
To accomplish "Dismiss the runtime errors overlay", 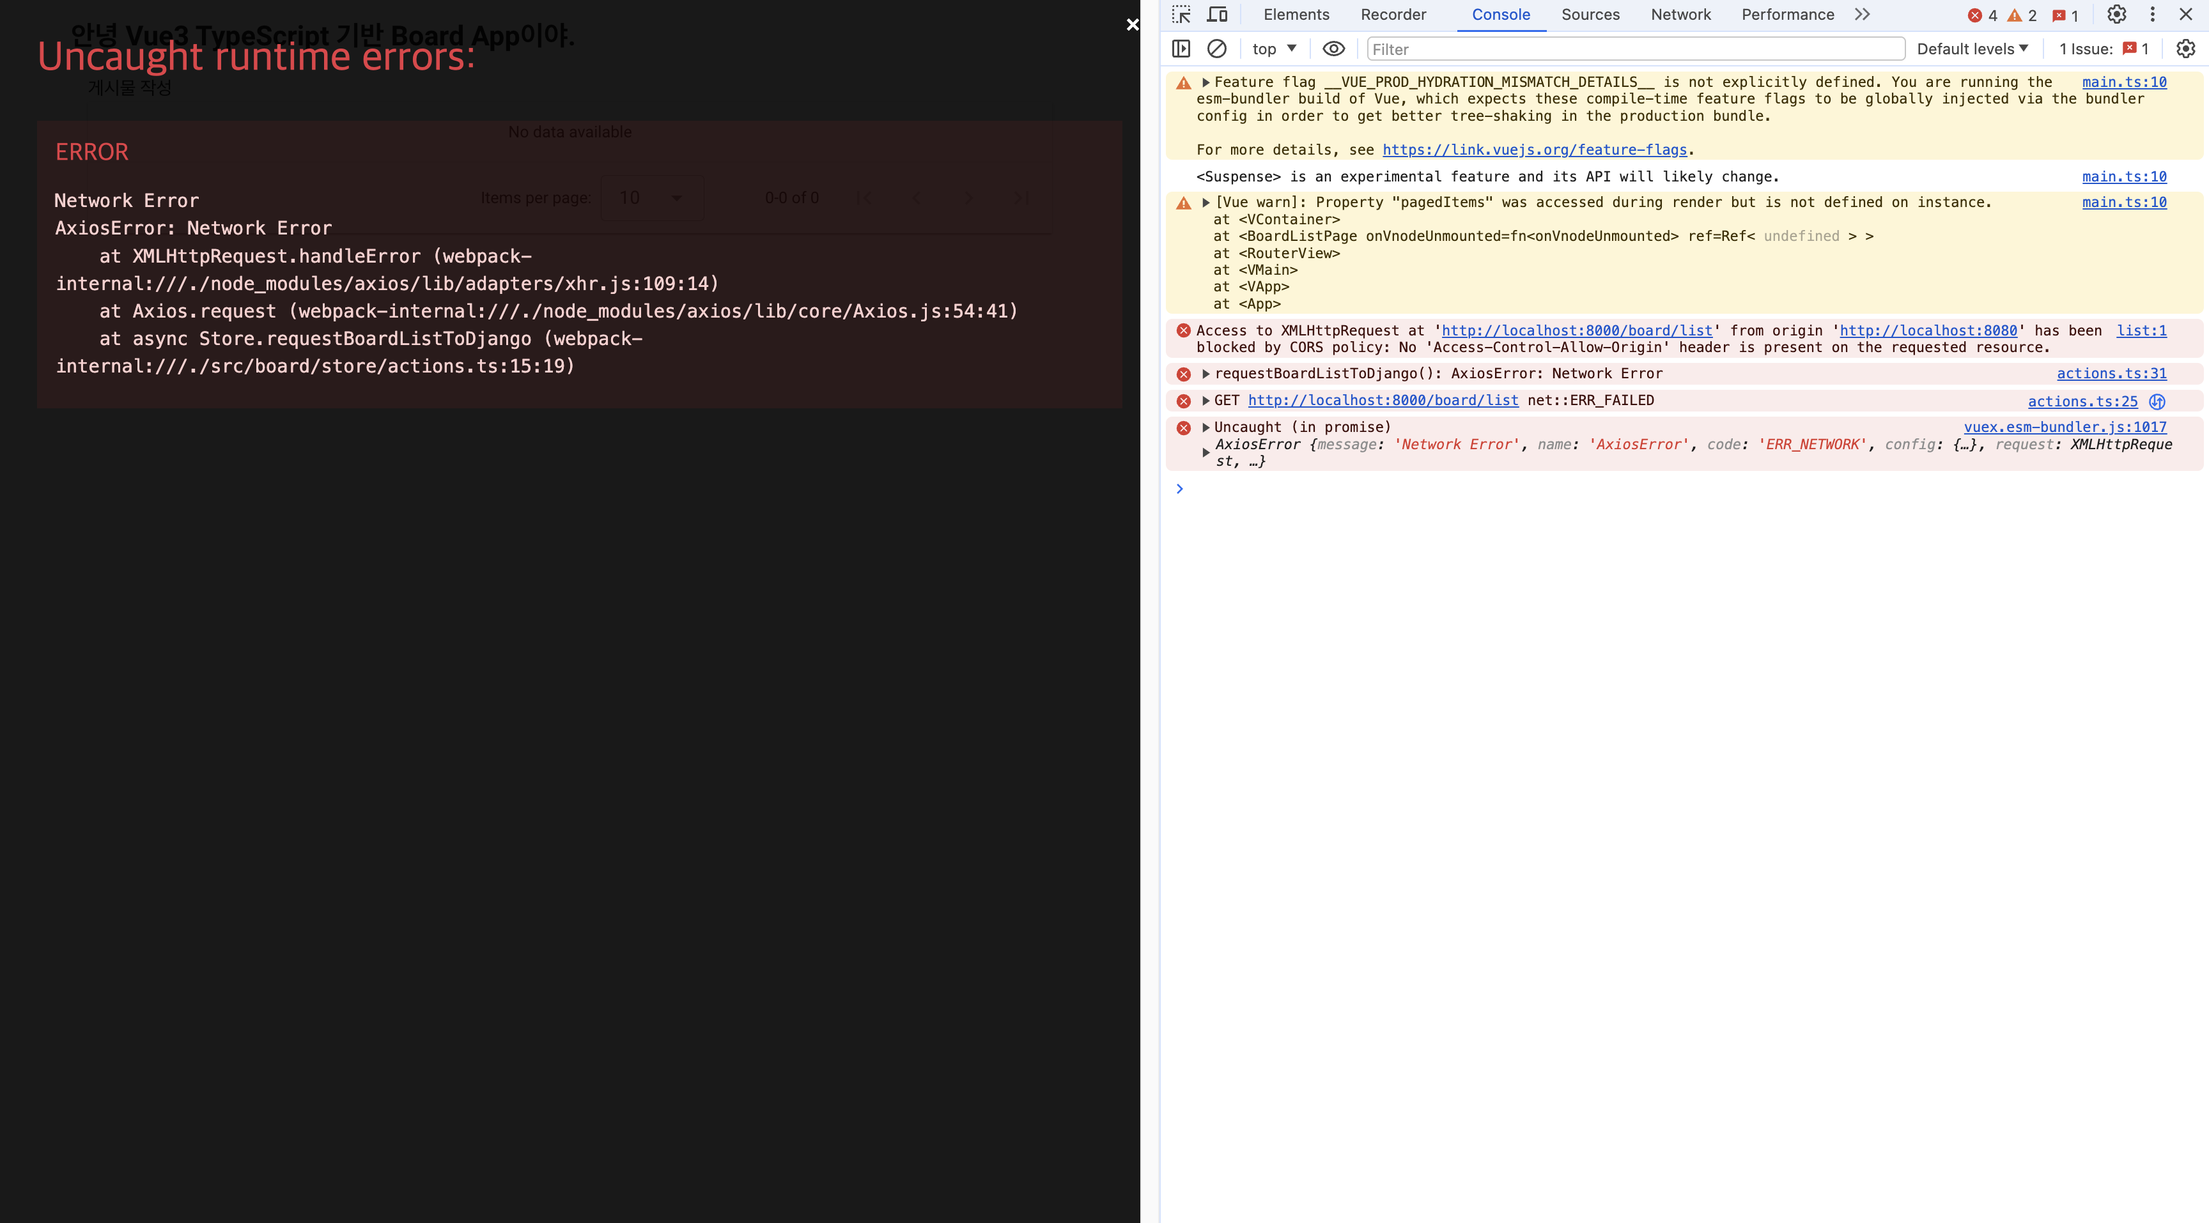I will tap(1132, 25).
